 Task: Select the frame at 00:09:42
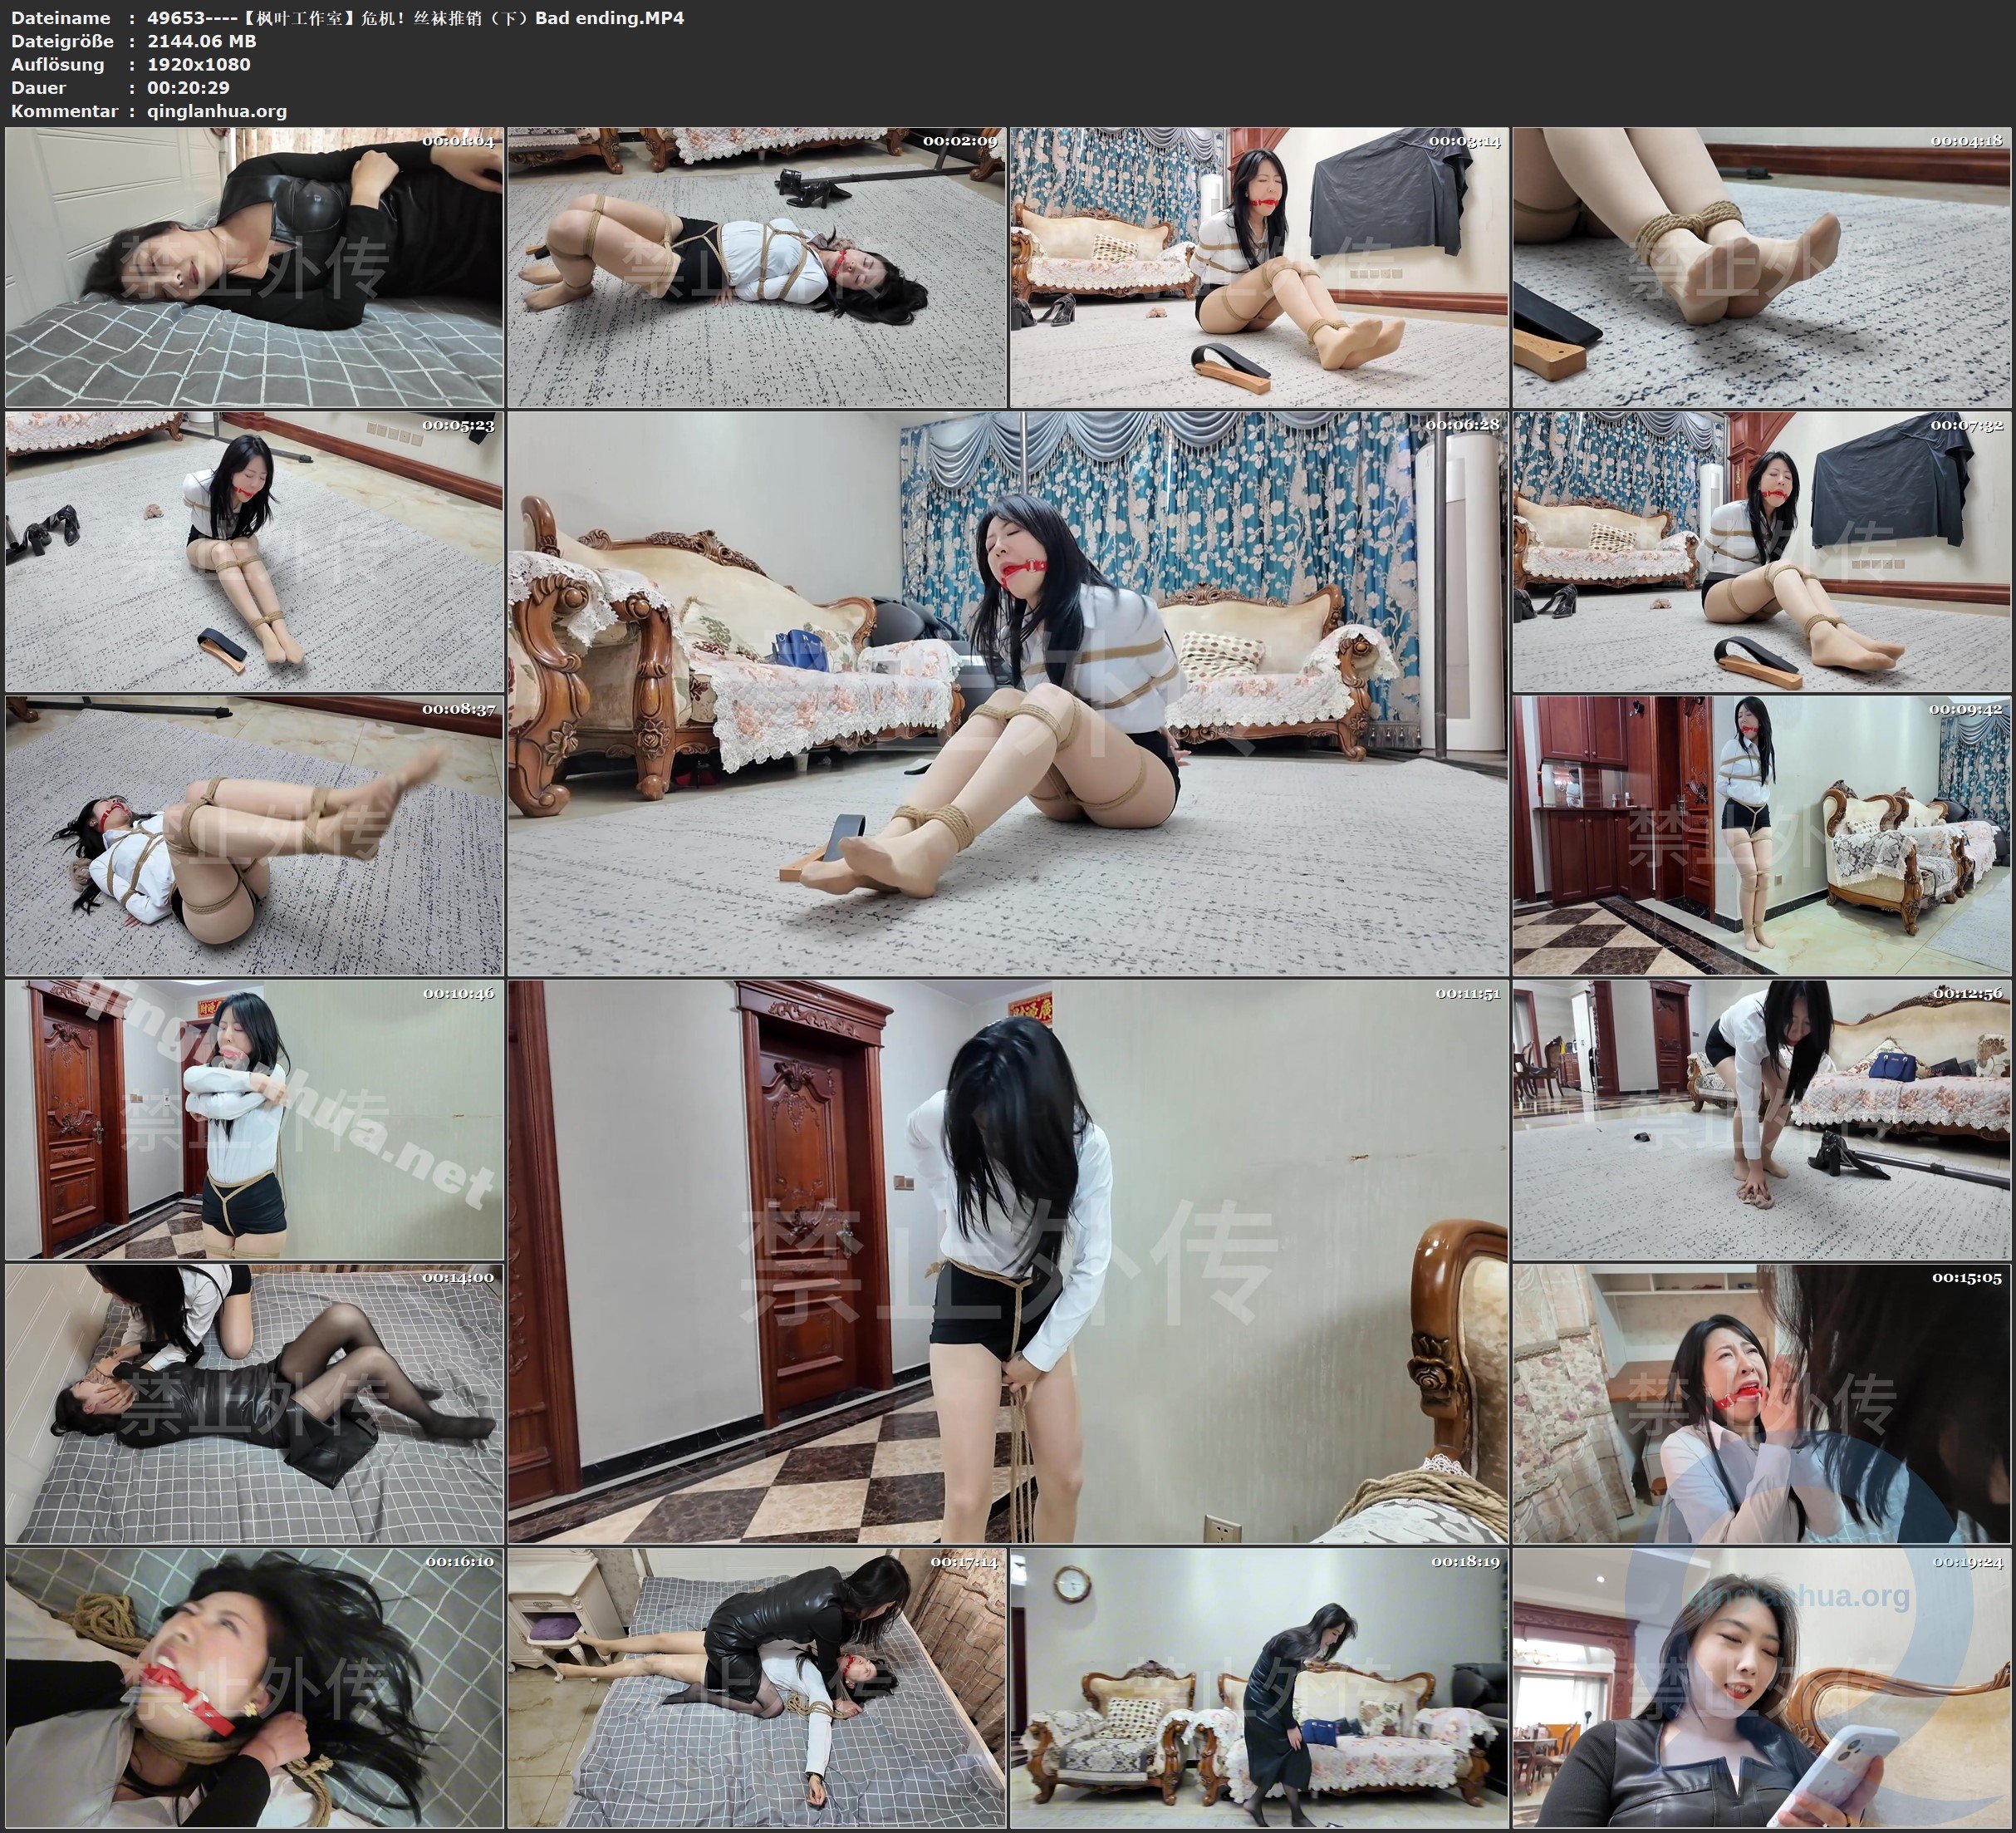click(x=1762, y=835)
